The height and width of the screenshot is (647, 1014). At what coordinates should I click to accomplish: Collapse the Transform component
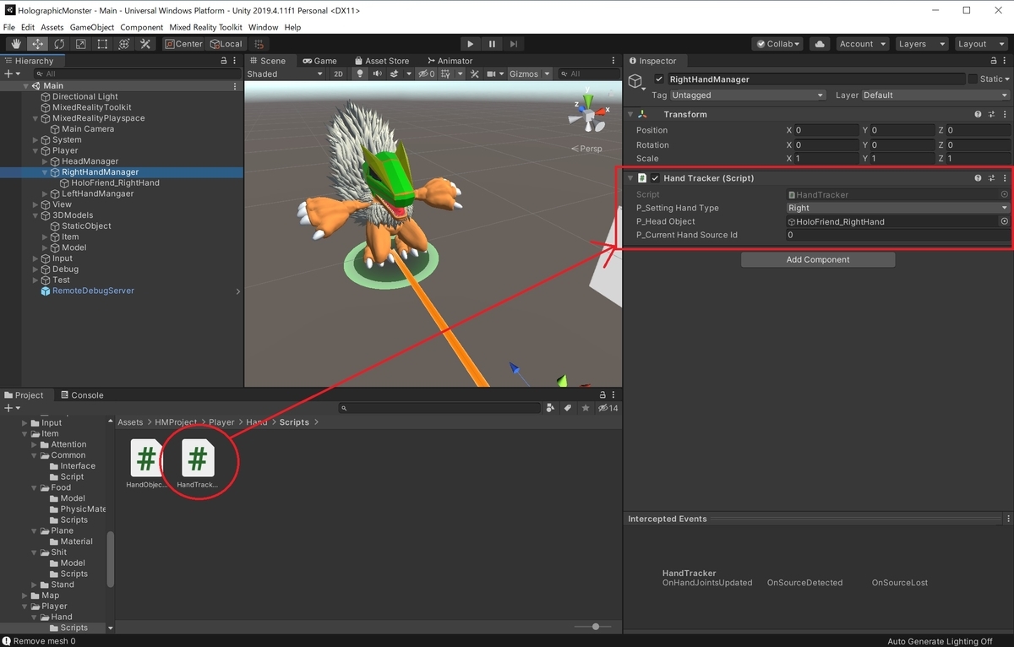630,114
